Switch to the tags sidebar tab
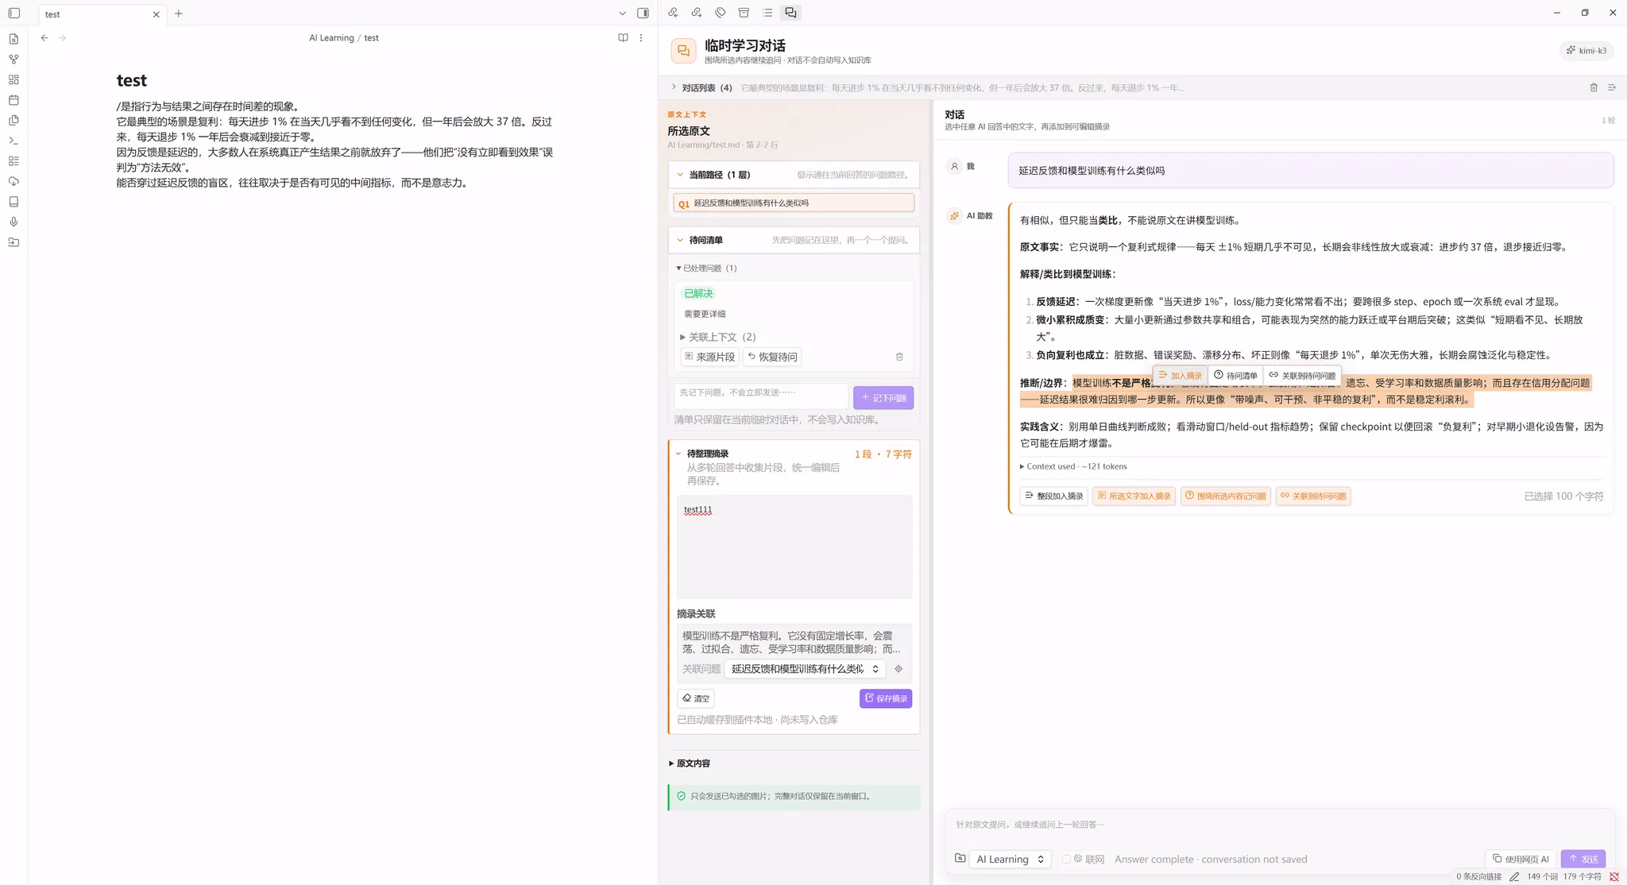The height and width of the screenshot is (885, 1627). [x=721, y=13]
